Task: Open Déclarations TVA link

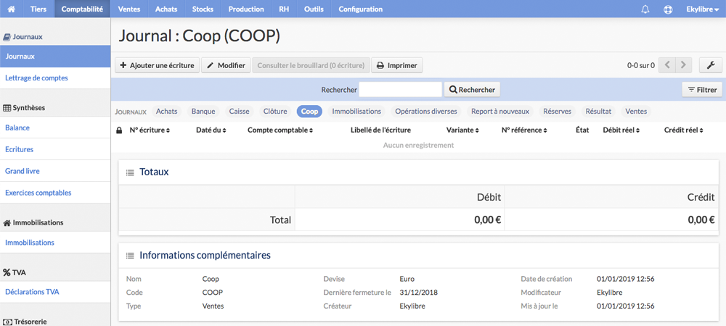Action: click(x=55, y=292)
